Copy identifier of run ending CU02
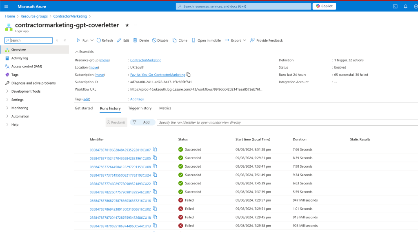Screen dimensions: 418x233 155,209
